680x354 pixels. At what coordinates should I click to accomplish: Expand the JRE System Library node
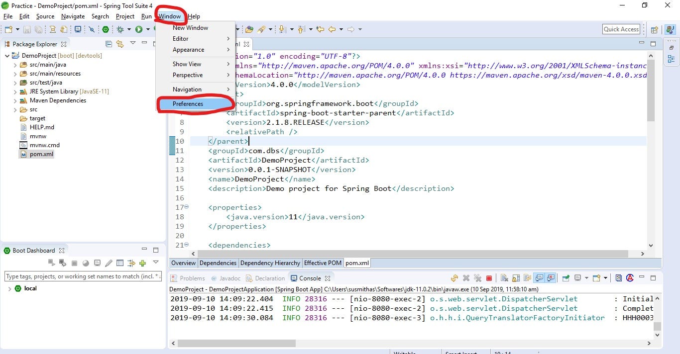click(x=15, y=91)
